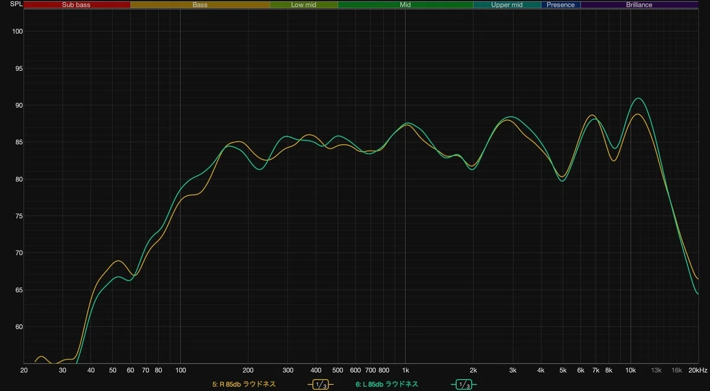Screen dimensions: 710x391
Task: Click the 20 Hz axis label
Action: coord(24,370)
